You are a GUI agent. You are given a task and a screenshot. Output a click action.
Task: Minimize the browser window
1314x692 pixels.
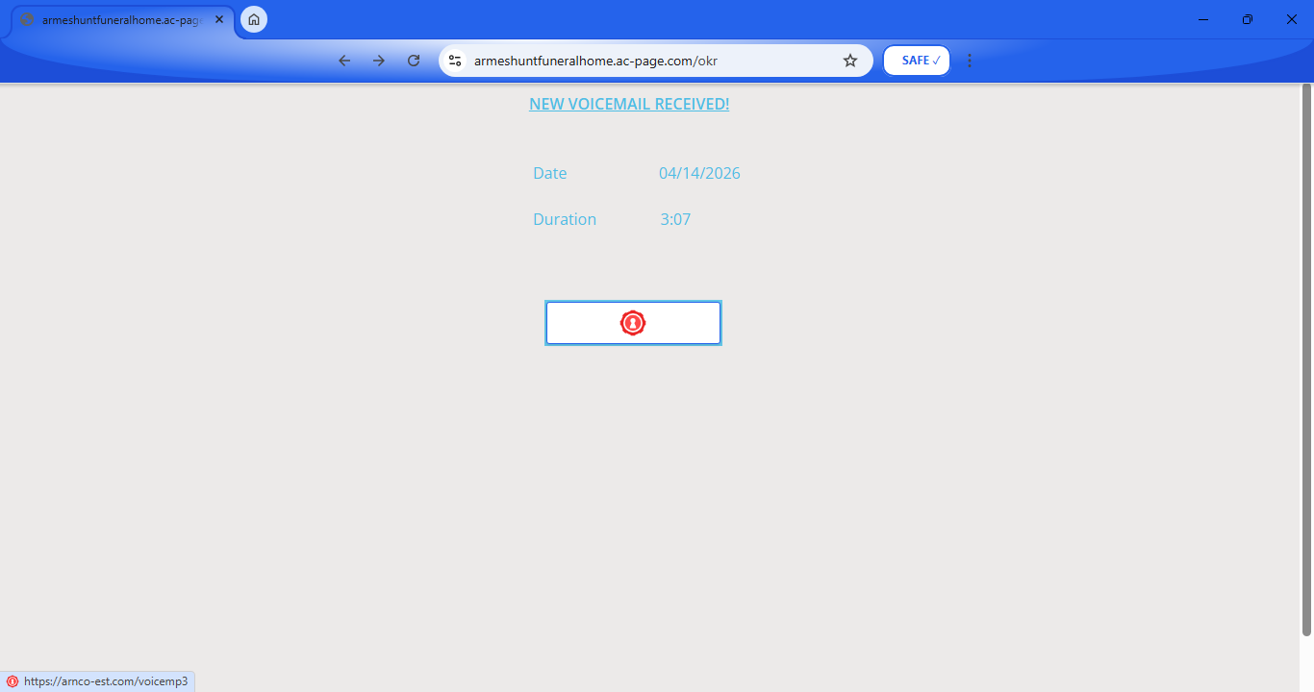pos(1203,19)
